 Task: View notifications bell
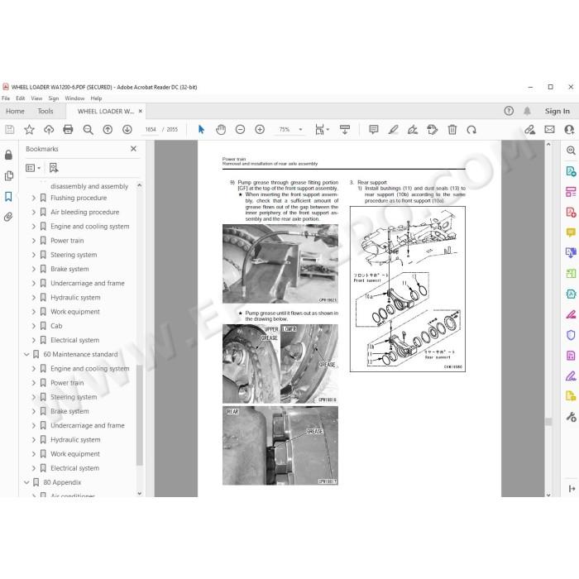tap(528, 111)
